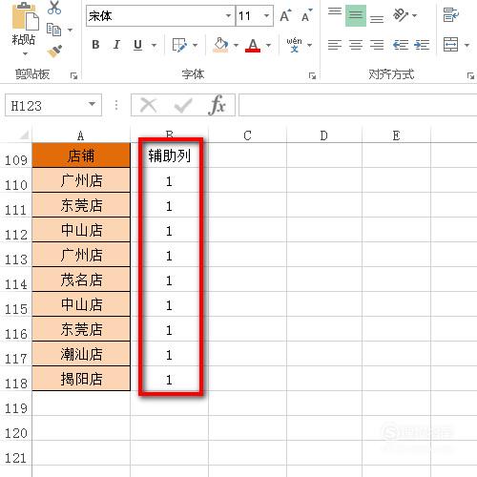Screen dimensions: 477x477
Task: Click the wén phonetic guide icon
Action: tap(294, 45)
